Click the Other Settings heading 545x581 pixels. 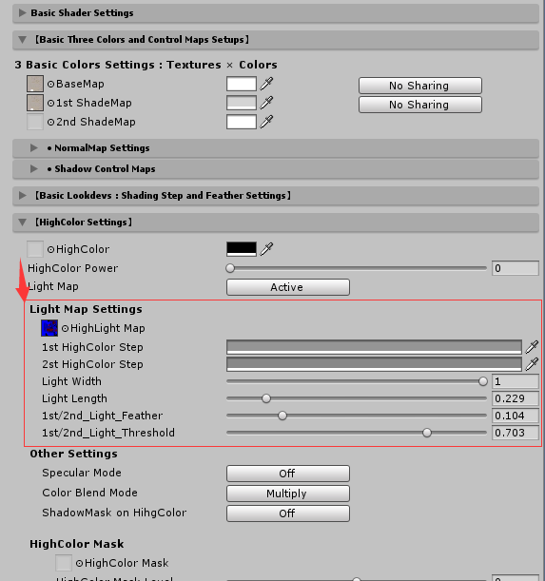[x=74, y=454]
